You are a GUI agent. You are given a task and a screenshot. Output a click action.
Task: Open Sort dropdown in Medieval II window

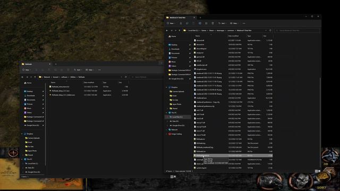tap(222, 23)
